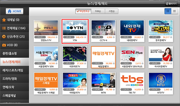The height and width of the screenshot is (106, 180).
Task: Open 이토마토TV channel thumbnail
Action: pyautogui.click(x=75, y=54)
